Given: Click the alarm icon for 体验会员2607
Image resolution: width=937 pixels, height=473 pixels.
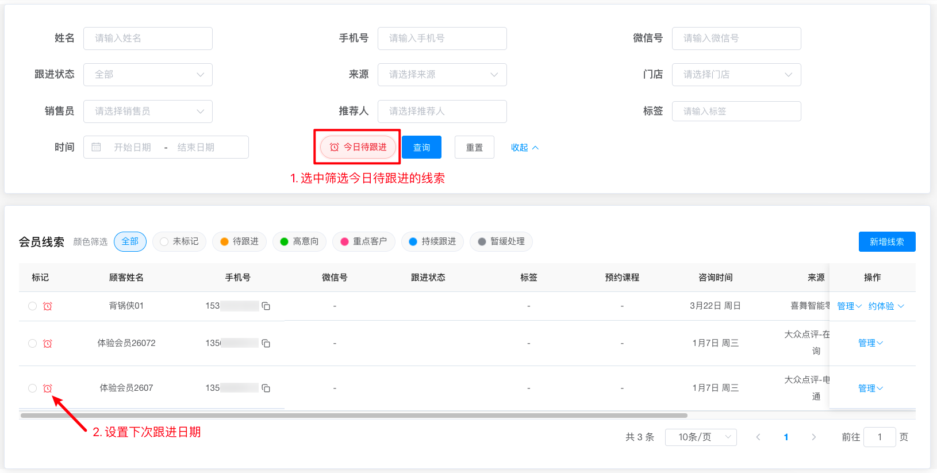Looking at the screenshot, I should click(48, 389).
